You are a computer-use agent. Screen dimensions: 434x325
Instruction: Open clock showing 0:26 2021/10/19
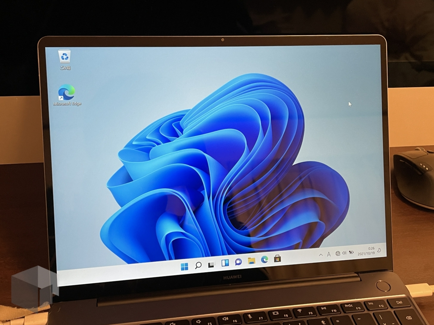tap(366, 251)
